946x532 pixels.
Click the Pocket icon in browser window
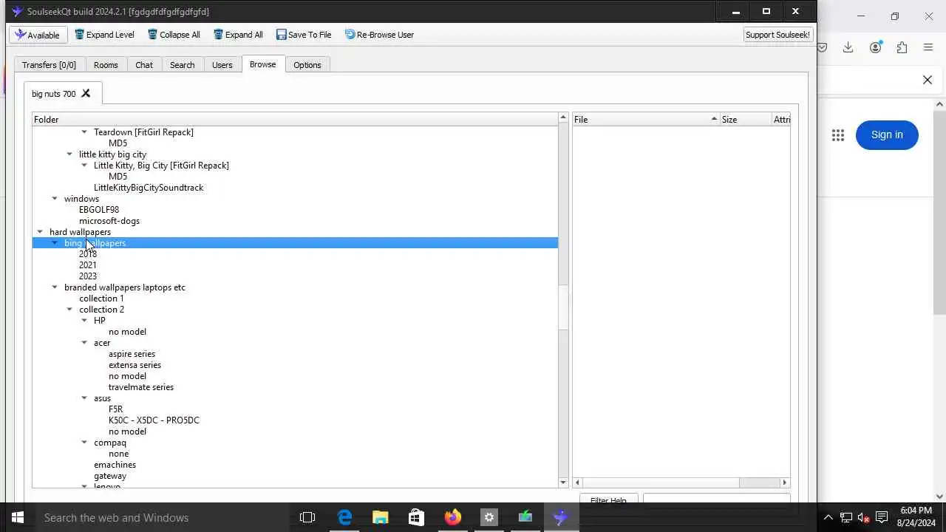coord(822,47)
